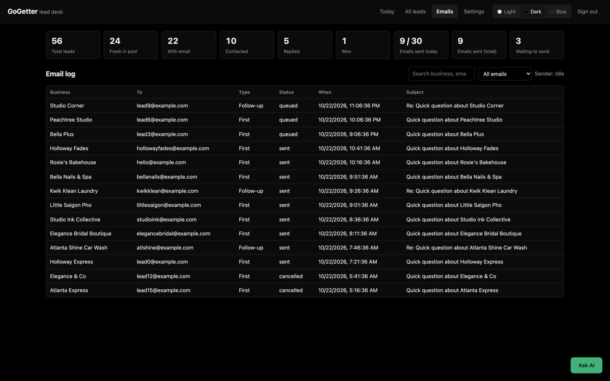The image size is (610, 381).
Task: Select the Fresh in pool stat card
Action: [x=131, y=45]
